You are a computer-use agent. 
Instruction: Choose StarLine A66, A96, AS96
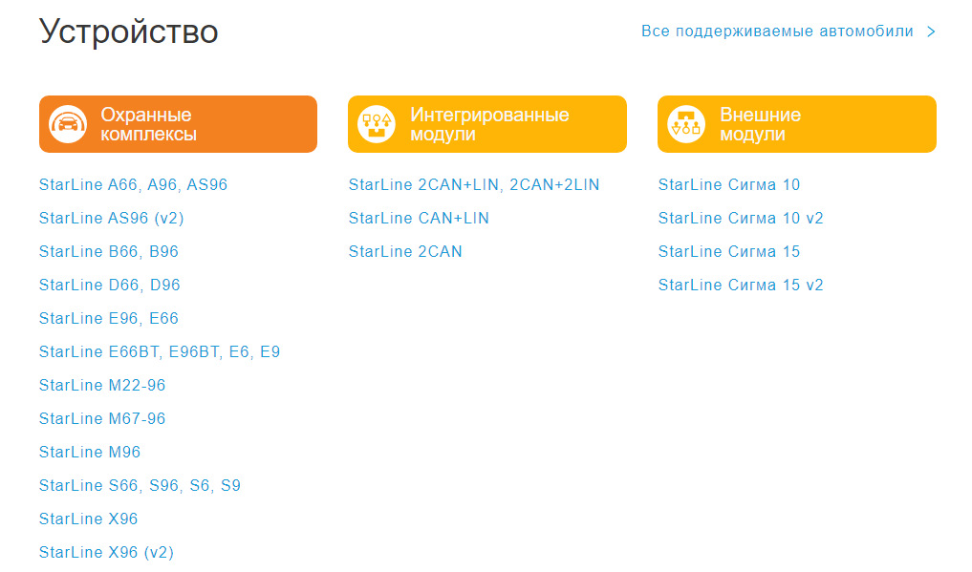tap(134, 185)
